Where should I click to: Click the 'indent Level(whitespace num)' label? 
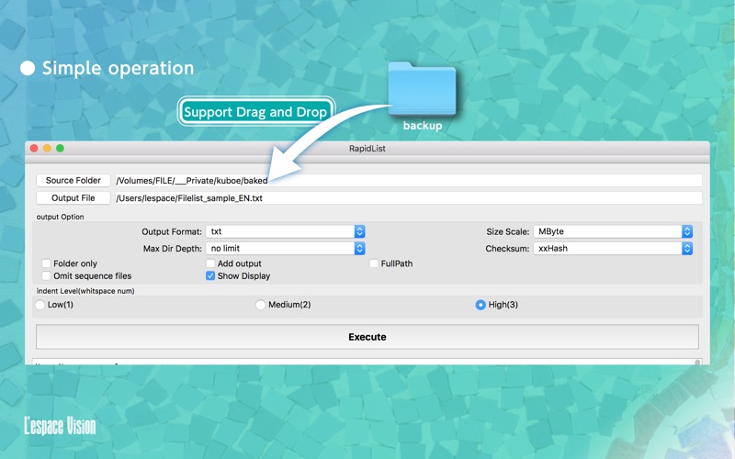coord(85,291)
